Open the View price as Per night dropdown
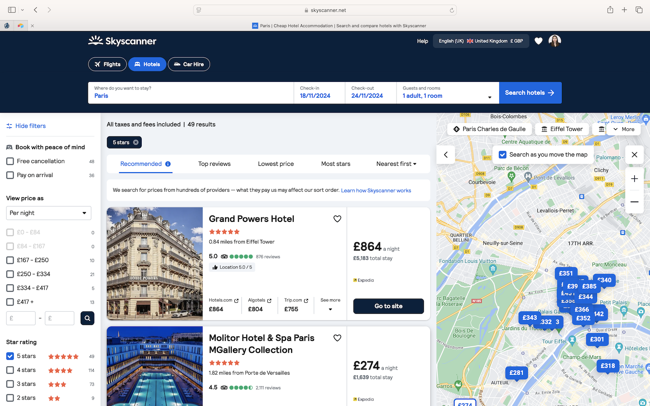The image size is (650, 406). point(49,213)
